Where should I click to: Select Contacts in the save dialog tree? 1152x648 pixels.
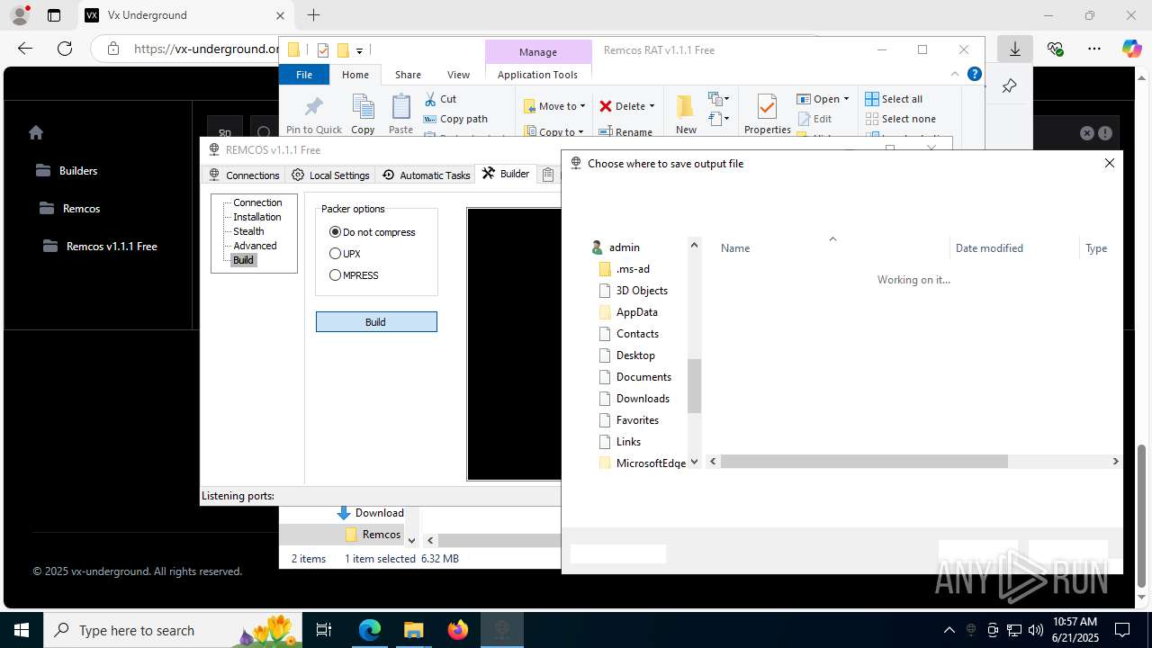(x=628, y=334)
